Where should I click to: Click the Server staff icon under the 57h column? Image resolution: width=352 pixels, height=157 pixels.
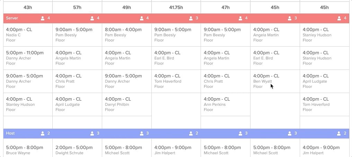92,18
